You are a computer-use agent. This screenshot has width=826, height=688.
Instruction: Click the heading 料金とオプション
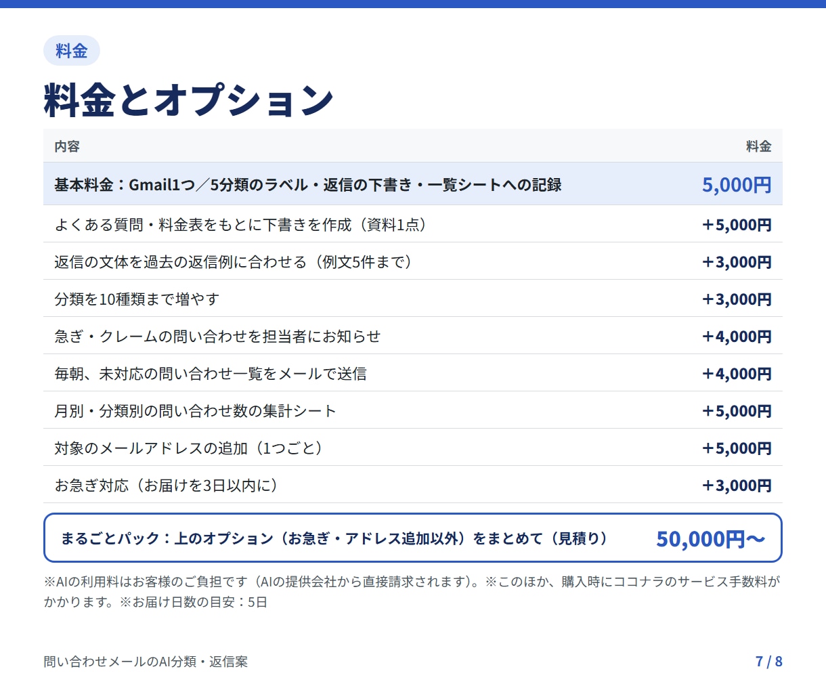click(x=189, y=99)
